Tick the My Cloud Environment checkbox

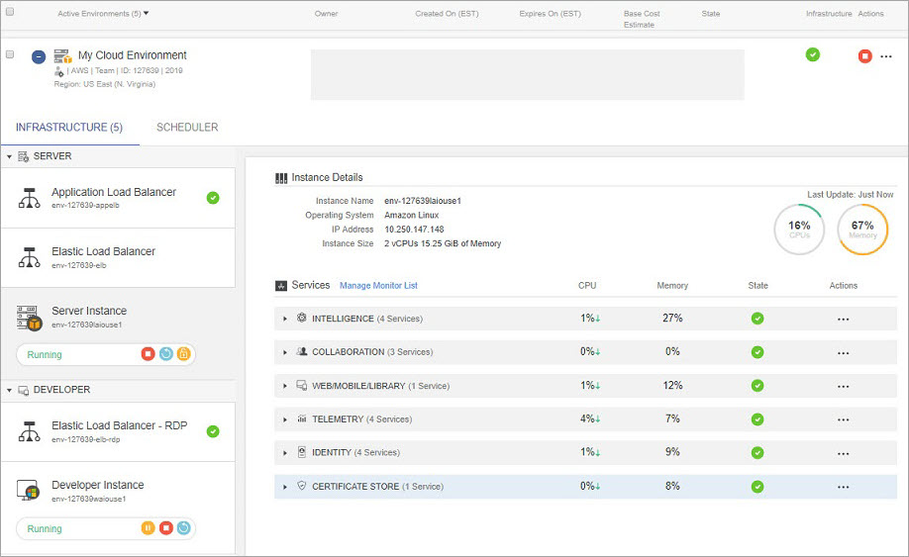[x=10, y=54]
